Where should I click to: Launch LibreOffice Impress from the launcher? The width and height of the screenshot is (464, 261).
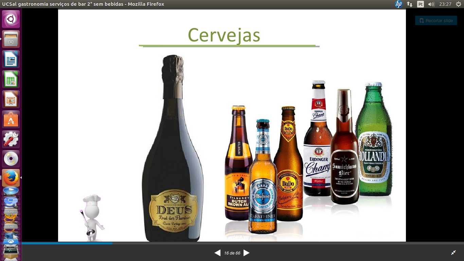tap(11, 99)
